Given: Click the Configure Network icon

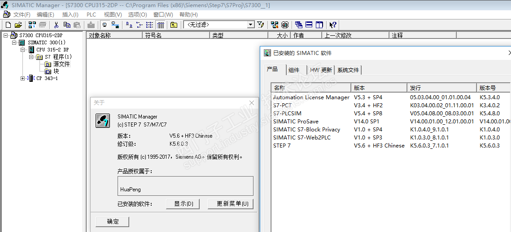Looking at the screenshot, I should [x=275, y=25].
